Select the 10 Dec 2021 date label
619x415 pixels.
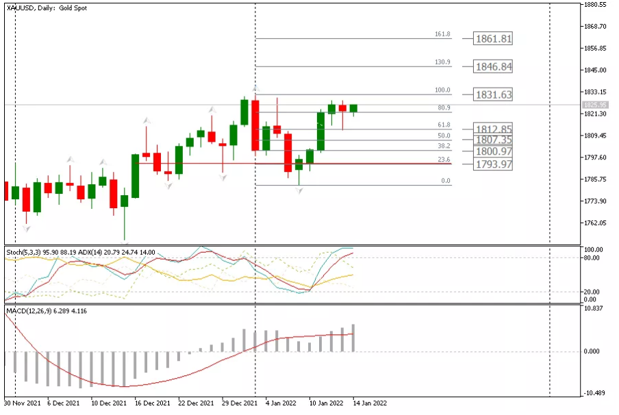click(109, 403)
